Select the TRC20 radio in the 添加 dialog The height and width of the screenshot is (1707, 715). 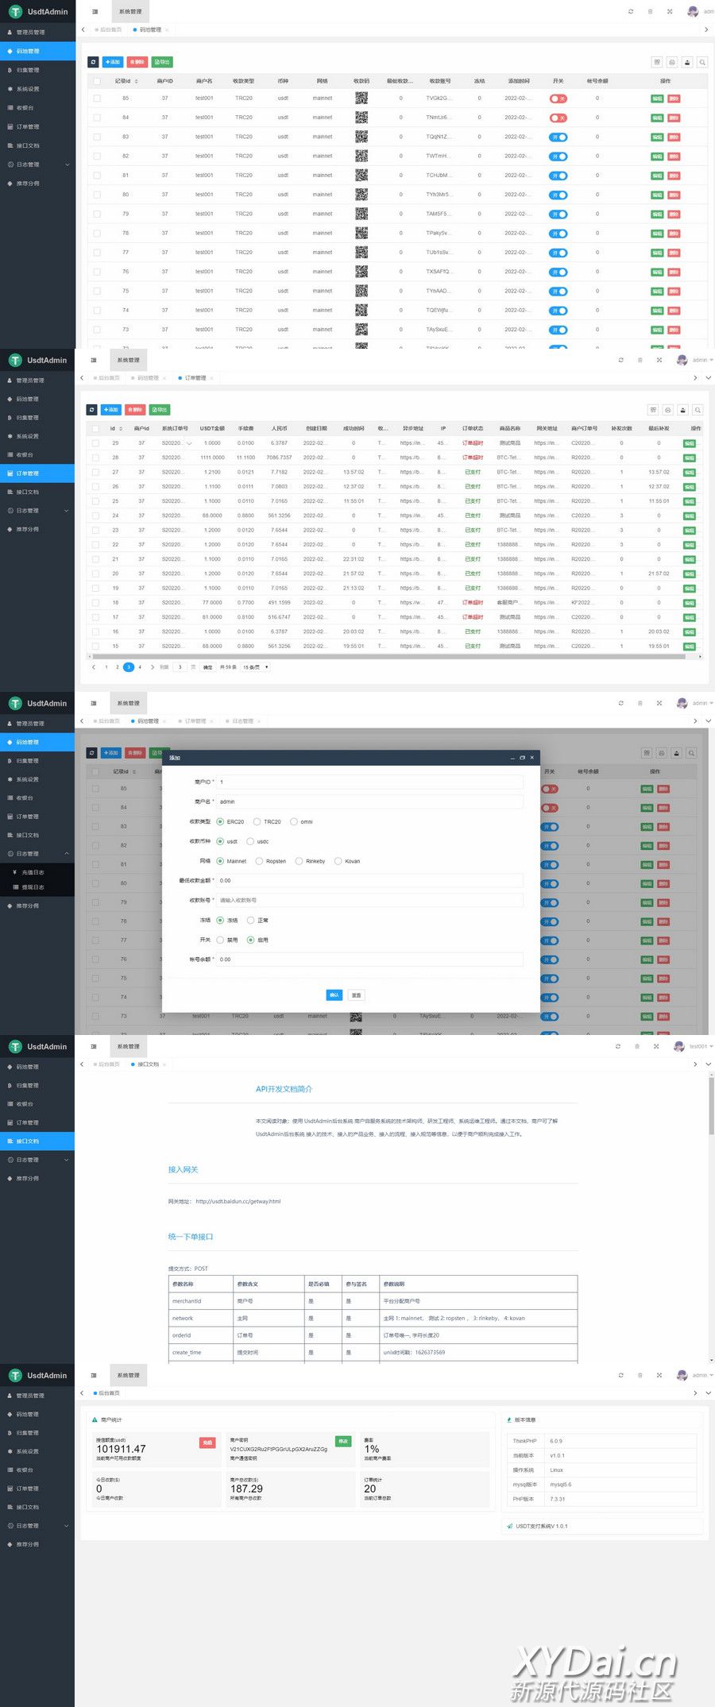tap(257, 822)
